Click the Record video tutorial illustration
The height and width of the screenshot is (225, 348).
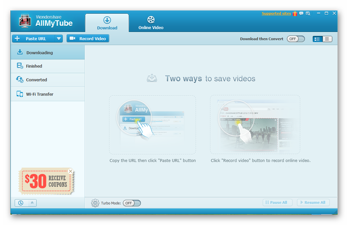tap(255, 124)
